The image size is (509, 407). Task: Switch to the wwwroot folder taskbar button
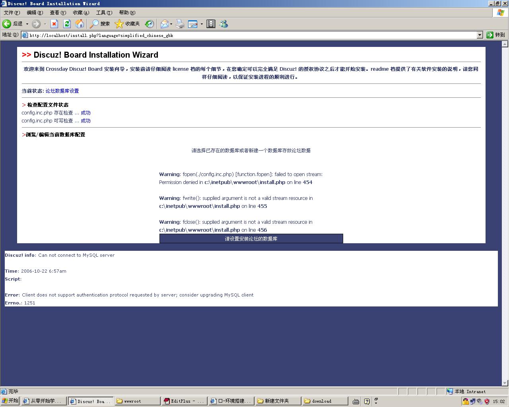[138, 401]
